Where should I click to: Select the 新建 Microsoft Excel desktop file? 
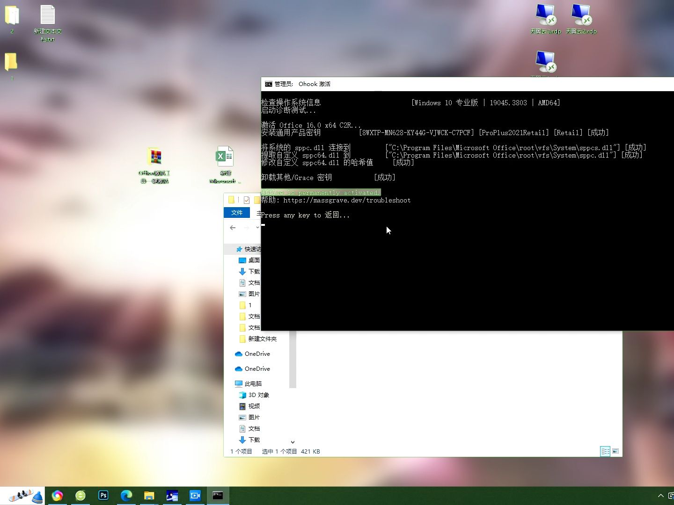coord(225,165)
